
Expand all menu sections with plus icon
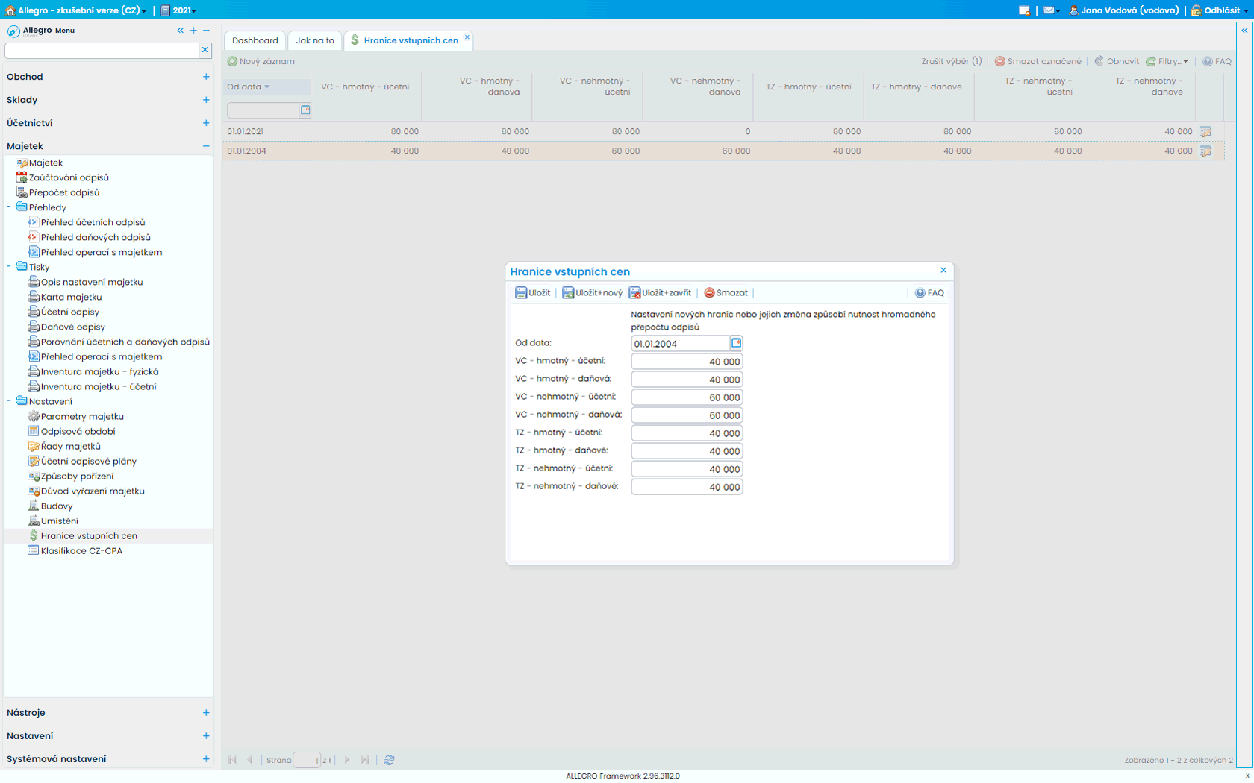point(193,31)
